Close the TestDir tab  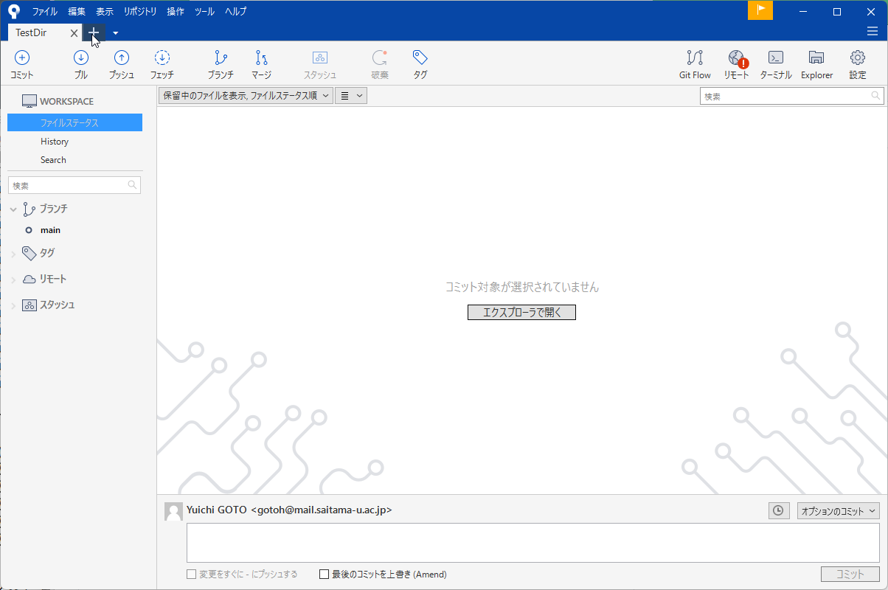(x=74, y=33)
